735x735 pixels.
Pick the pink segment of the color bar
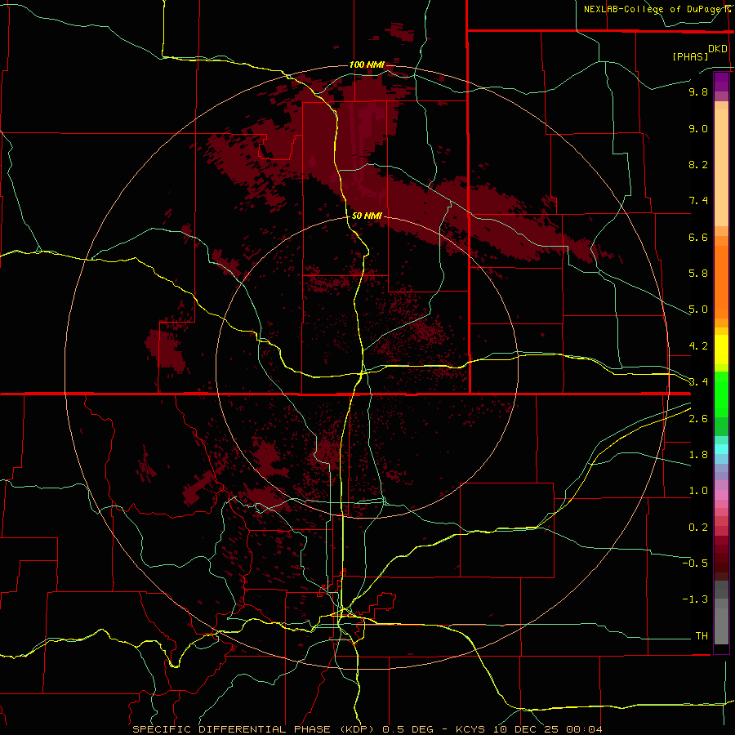(x=721, y=495)
